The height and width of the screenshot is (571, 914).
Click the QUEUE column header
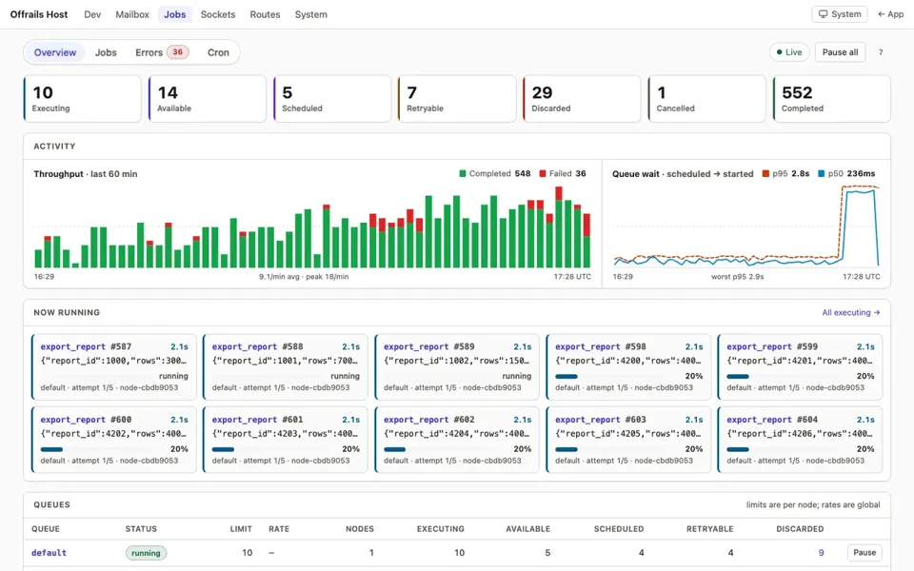[46, 529]
